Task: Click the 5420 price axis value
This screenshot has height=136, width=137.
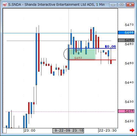Action: [129, 121]
